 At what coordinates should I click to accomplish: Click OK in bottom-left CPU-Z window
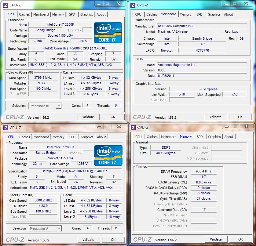click(x=113, y=240)
